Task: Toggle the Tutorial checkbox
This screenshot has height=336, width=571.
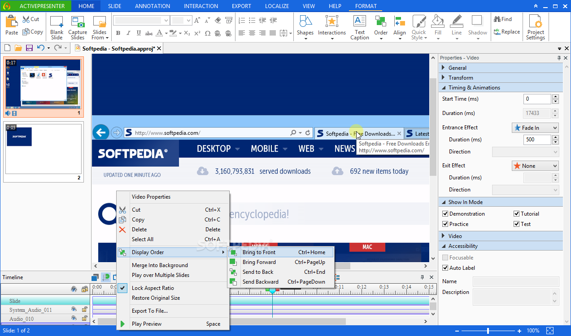Action: (517, 214)
